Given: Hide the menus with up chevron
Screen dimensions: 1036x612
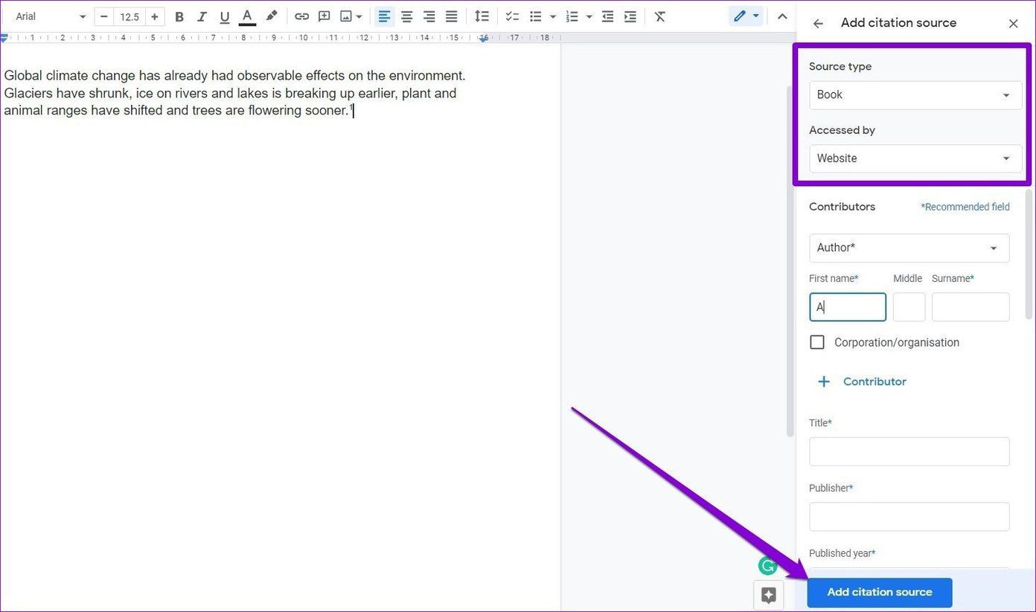Looking at the screenshot, I should point(781,16).
